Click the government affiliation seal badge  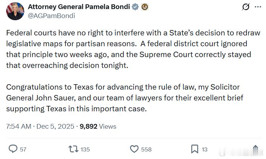pyautogui.click(x=144, y=7)
